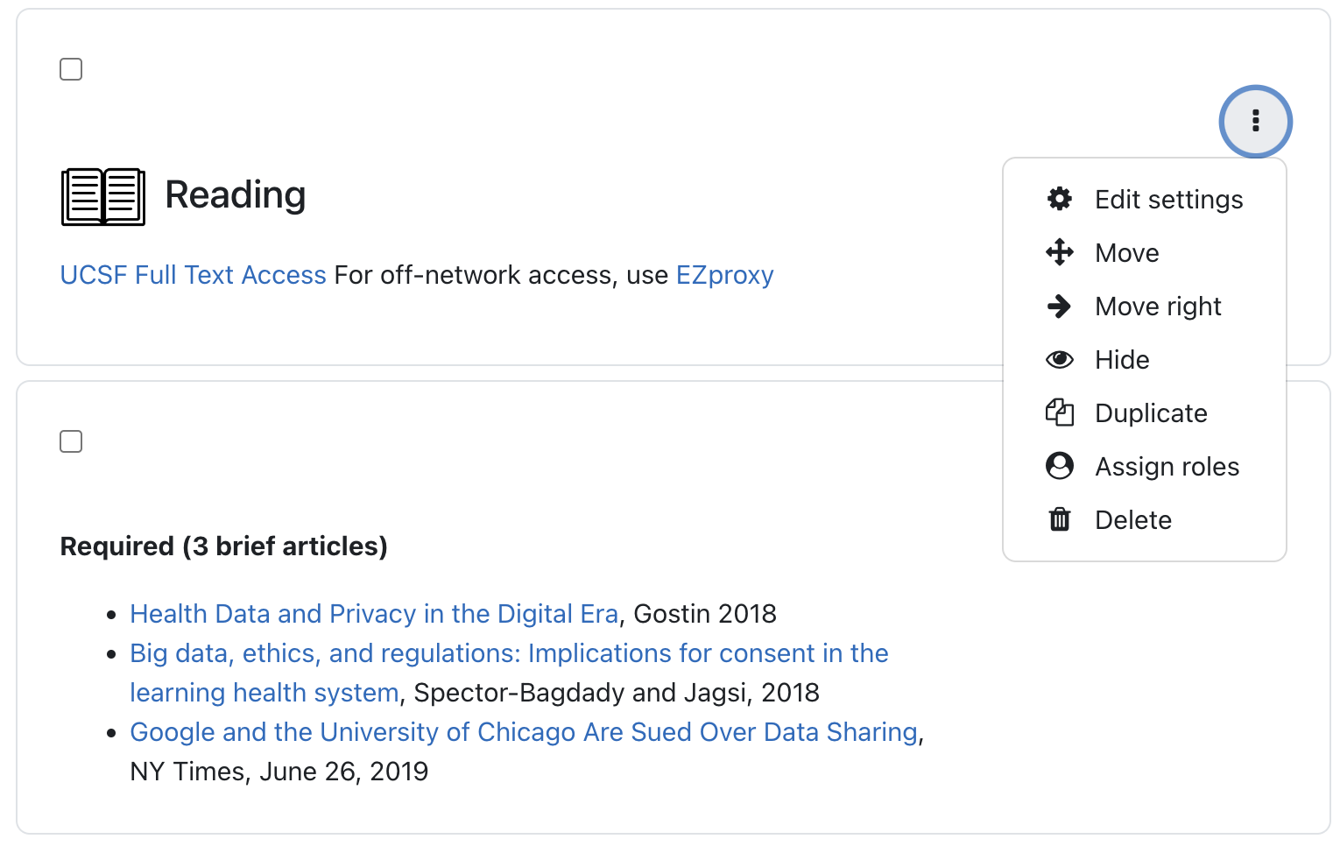Screen dimensions: 1333x846
Task: Click the Required (3 brief articles) heading
Action: (223, 546)
